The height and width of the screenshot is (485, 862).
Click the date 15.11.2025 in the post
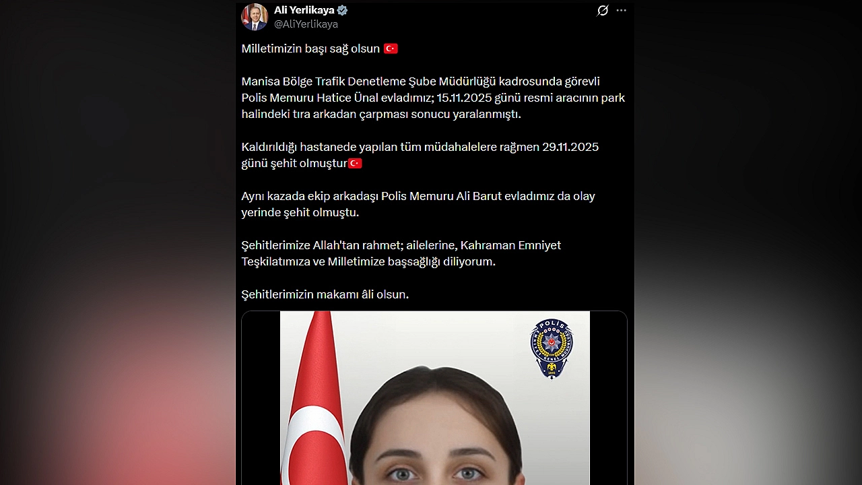point(465,98)
